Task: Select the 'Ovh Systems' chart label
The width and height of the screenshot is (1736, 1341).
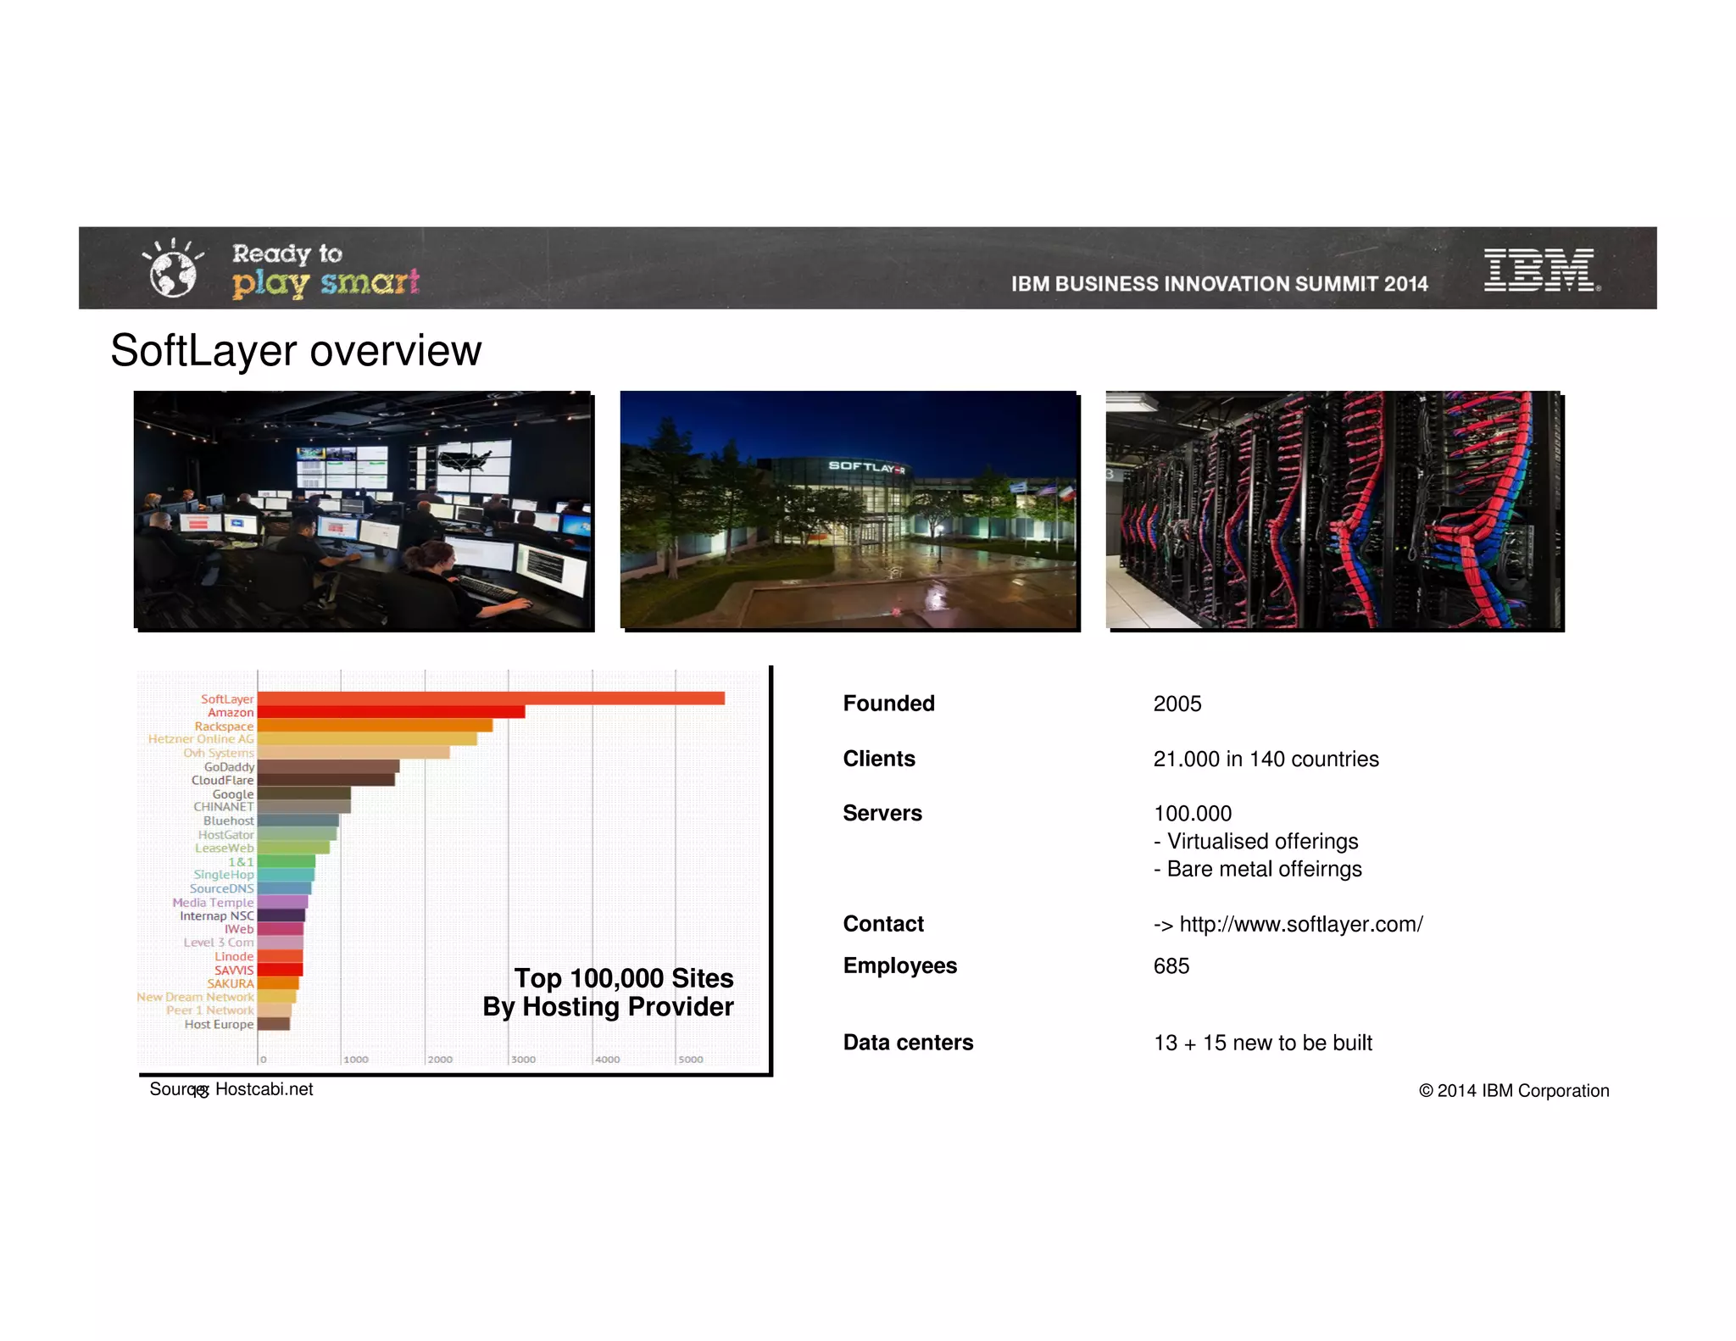Action: 219,753
